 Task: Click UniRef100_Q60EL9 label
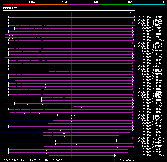150,149
